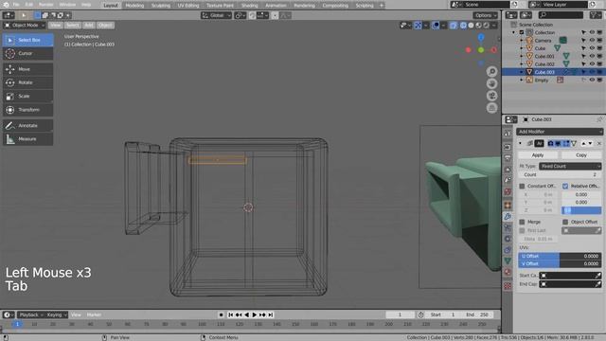
Task: Enable Constant Offset checkbox
Action: (x=522, y=186)
